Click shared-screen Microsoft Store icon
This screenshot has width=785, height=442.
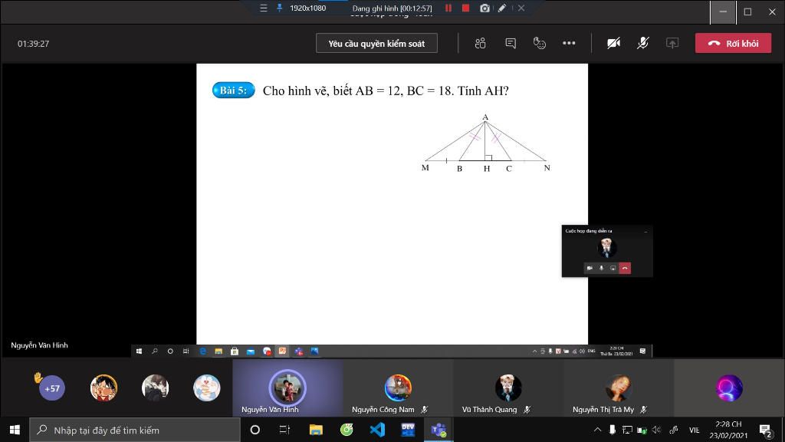pyautogui.click(x=235, y=351)
